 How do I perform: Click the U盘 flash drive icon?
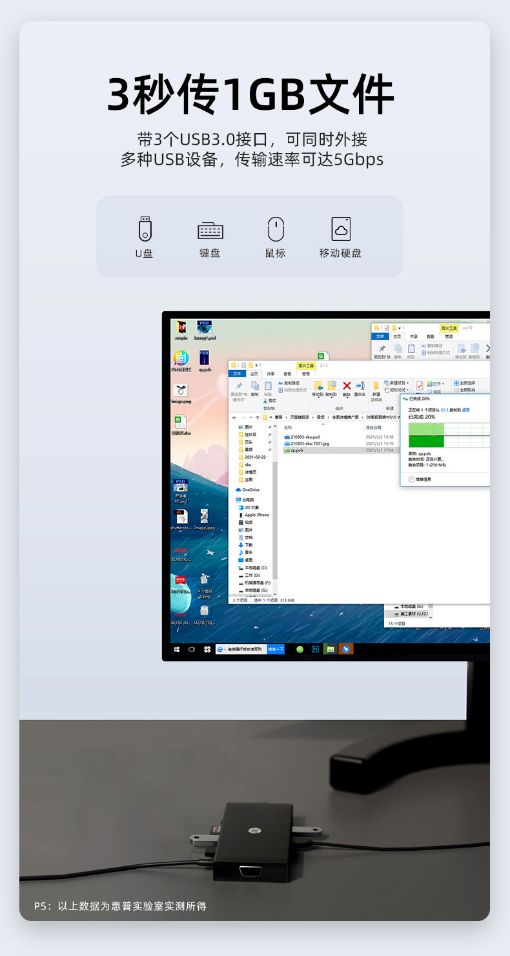click(x=145, y=229)
